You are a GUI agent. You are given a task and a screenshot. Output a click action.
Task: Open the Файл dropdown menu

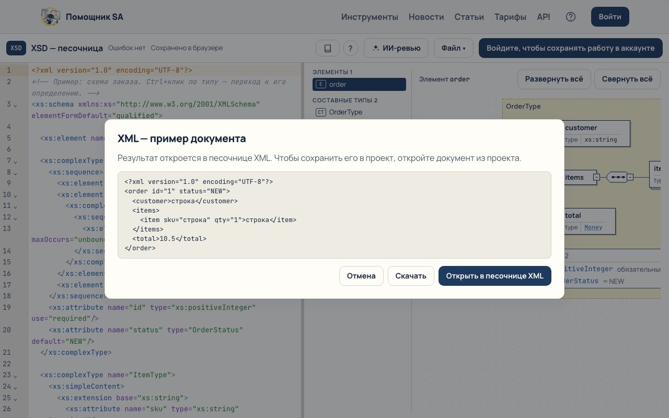pyautogui.click(x=453, y=48)
